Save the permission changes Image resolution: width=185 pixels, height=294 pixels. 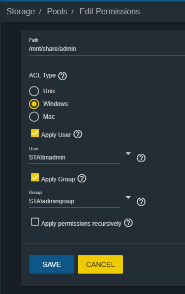click(x=52, y=264)
